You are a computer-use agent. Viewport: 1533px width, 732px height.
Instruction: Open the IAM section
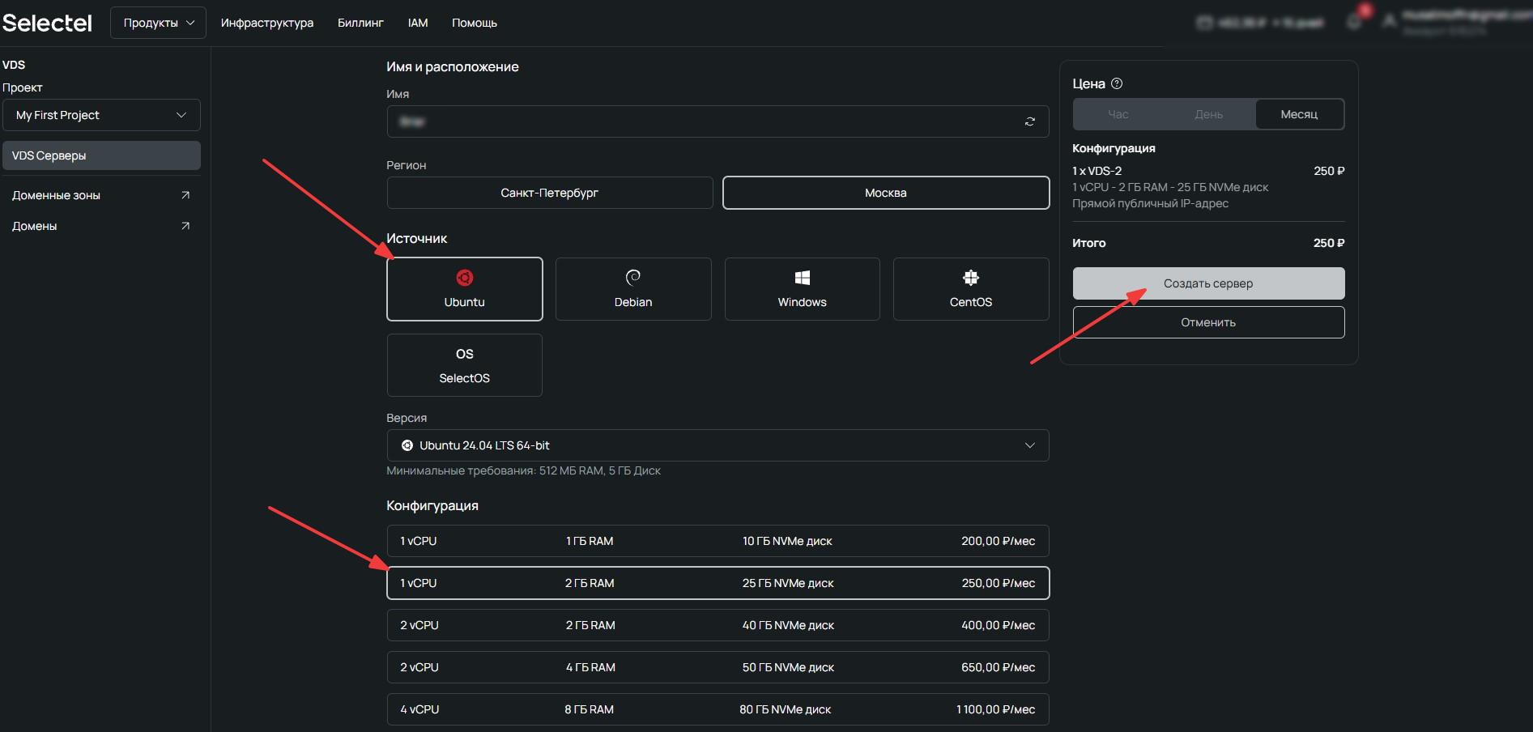(x=418, y=23)
